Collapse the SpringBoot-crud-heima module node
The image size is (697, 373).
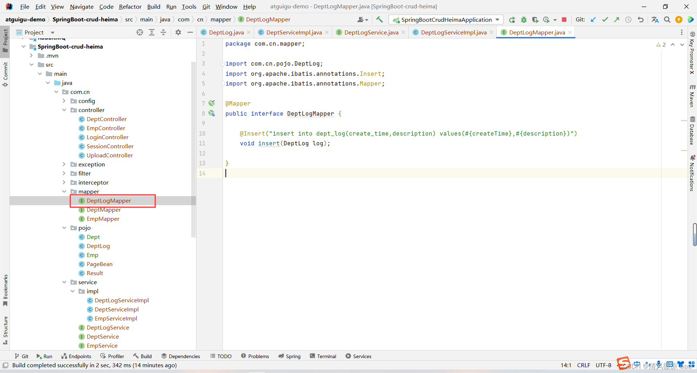(x=24, y=46)
